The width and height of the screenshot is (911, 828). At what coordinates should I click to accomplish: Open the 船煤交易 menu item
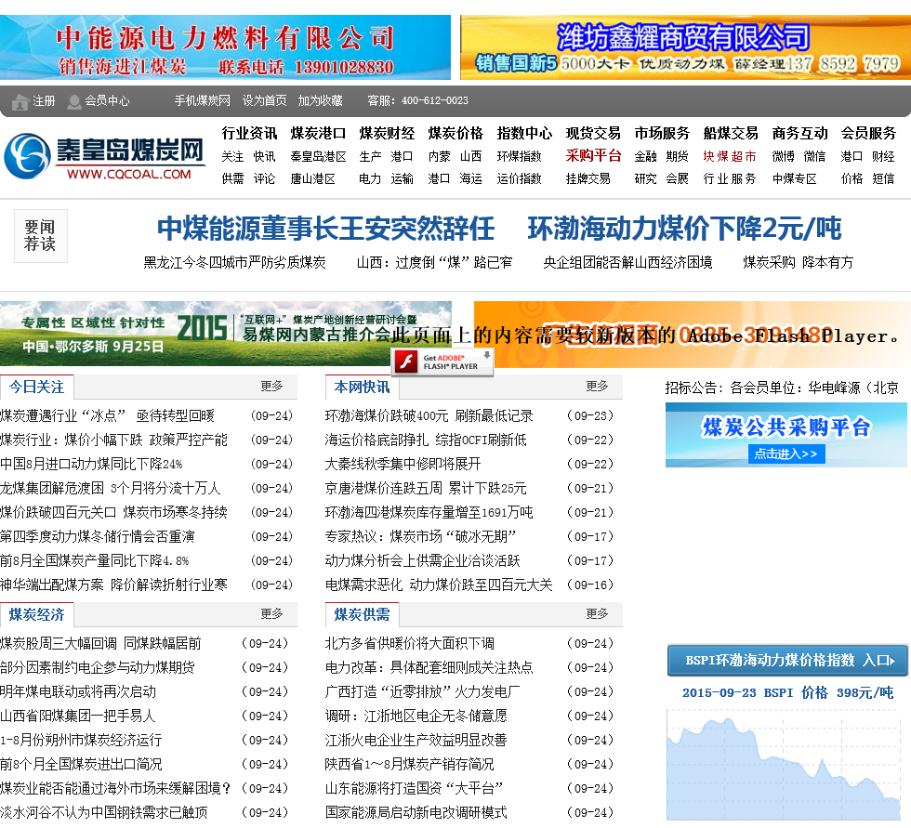[x=731, y=134]
